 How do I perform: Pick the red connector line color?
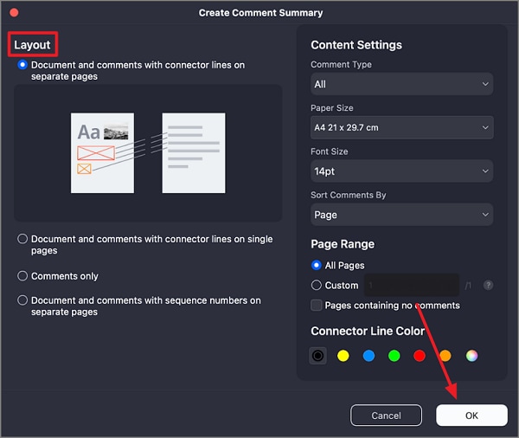click(x=420, y=355)
